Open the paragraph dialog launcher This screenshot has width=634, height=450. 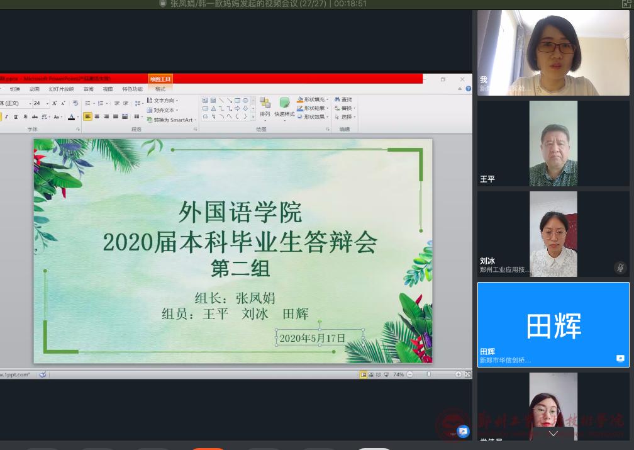click(195, 130)
